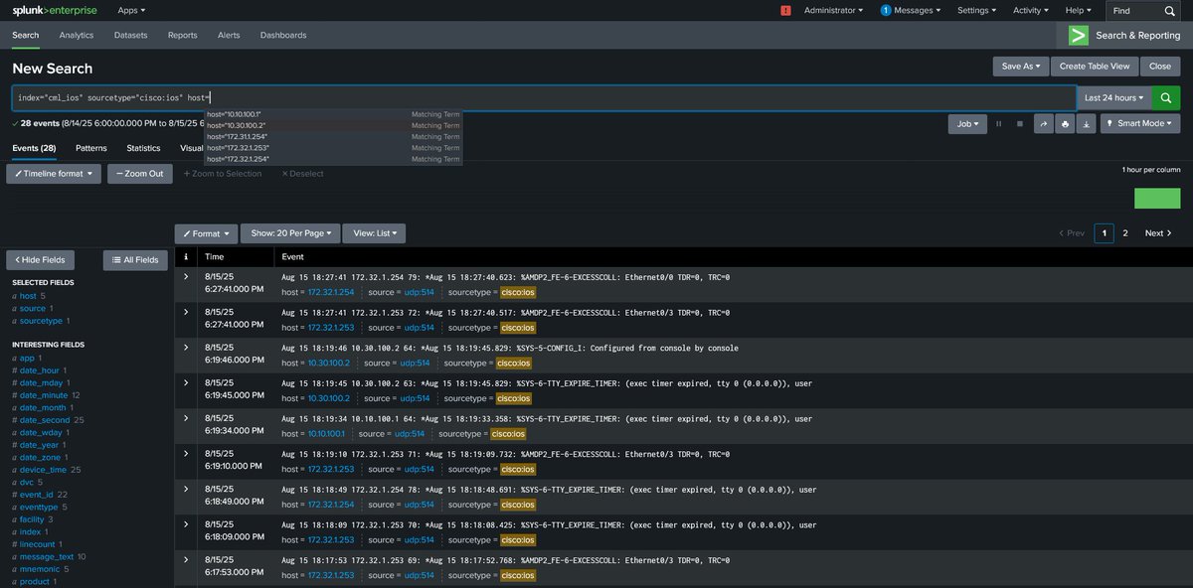Expand the CONFIG_I event at 6:19:46
The width and height of the screenshot is (1193, 588).
[x=185, y=347]
